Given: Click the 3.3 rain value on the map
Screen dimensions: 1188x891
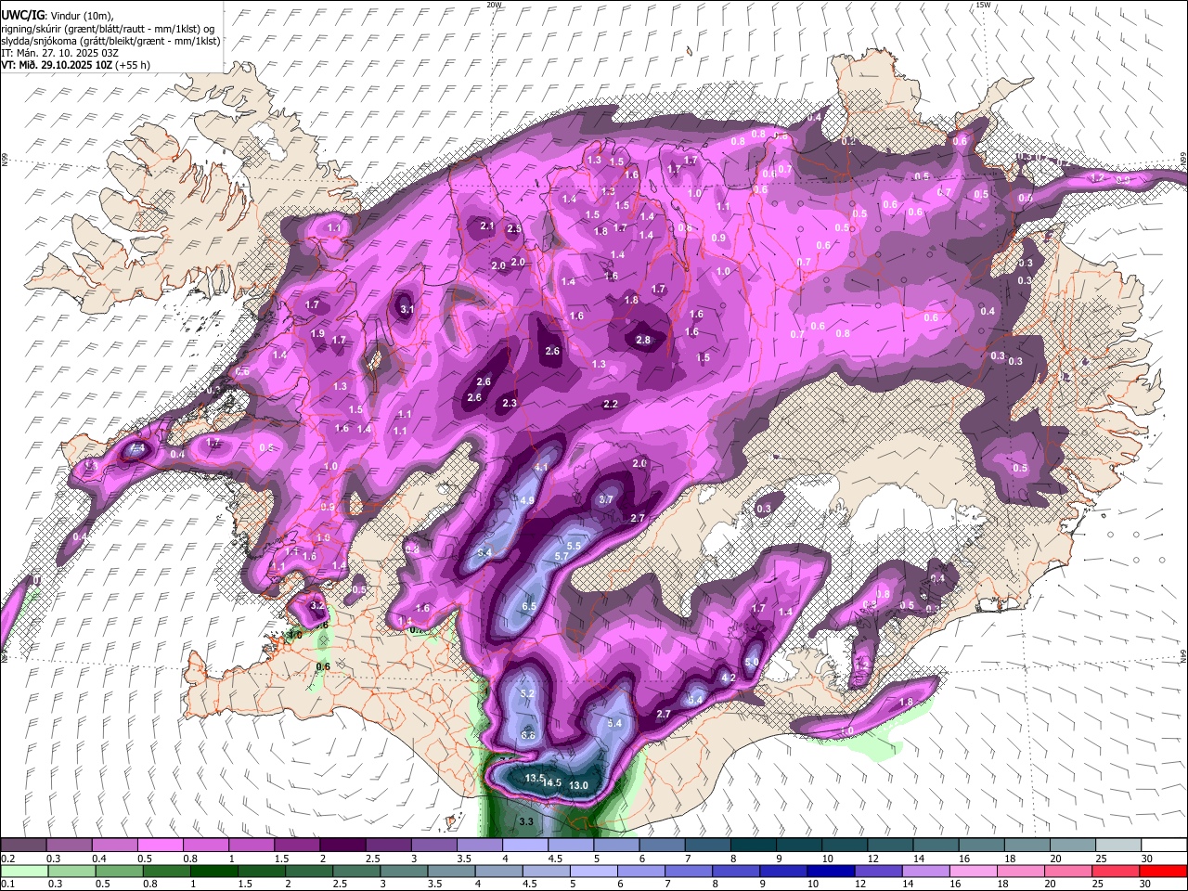Looking at the screenshot, I should pos(526,821).
